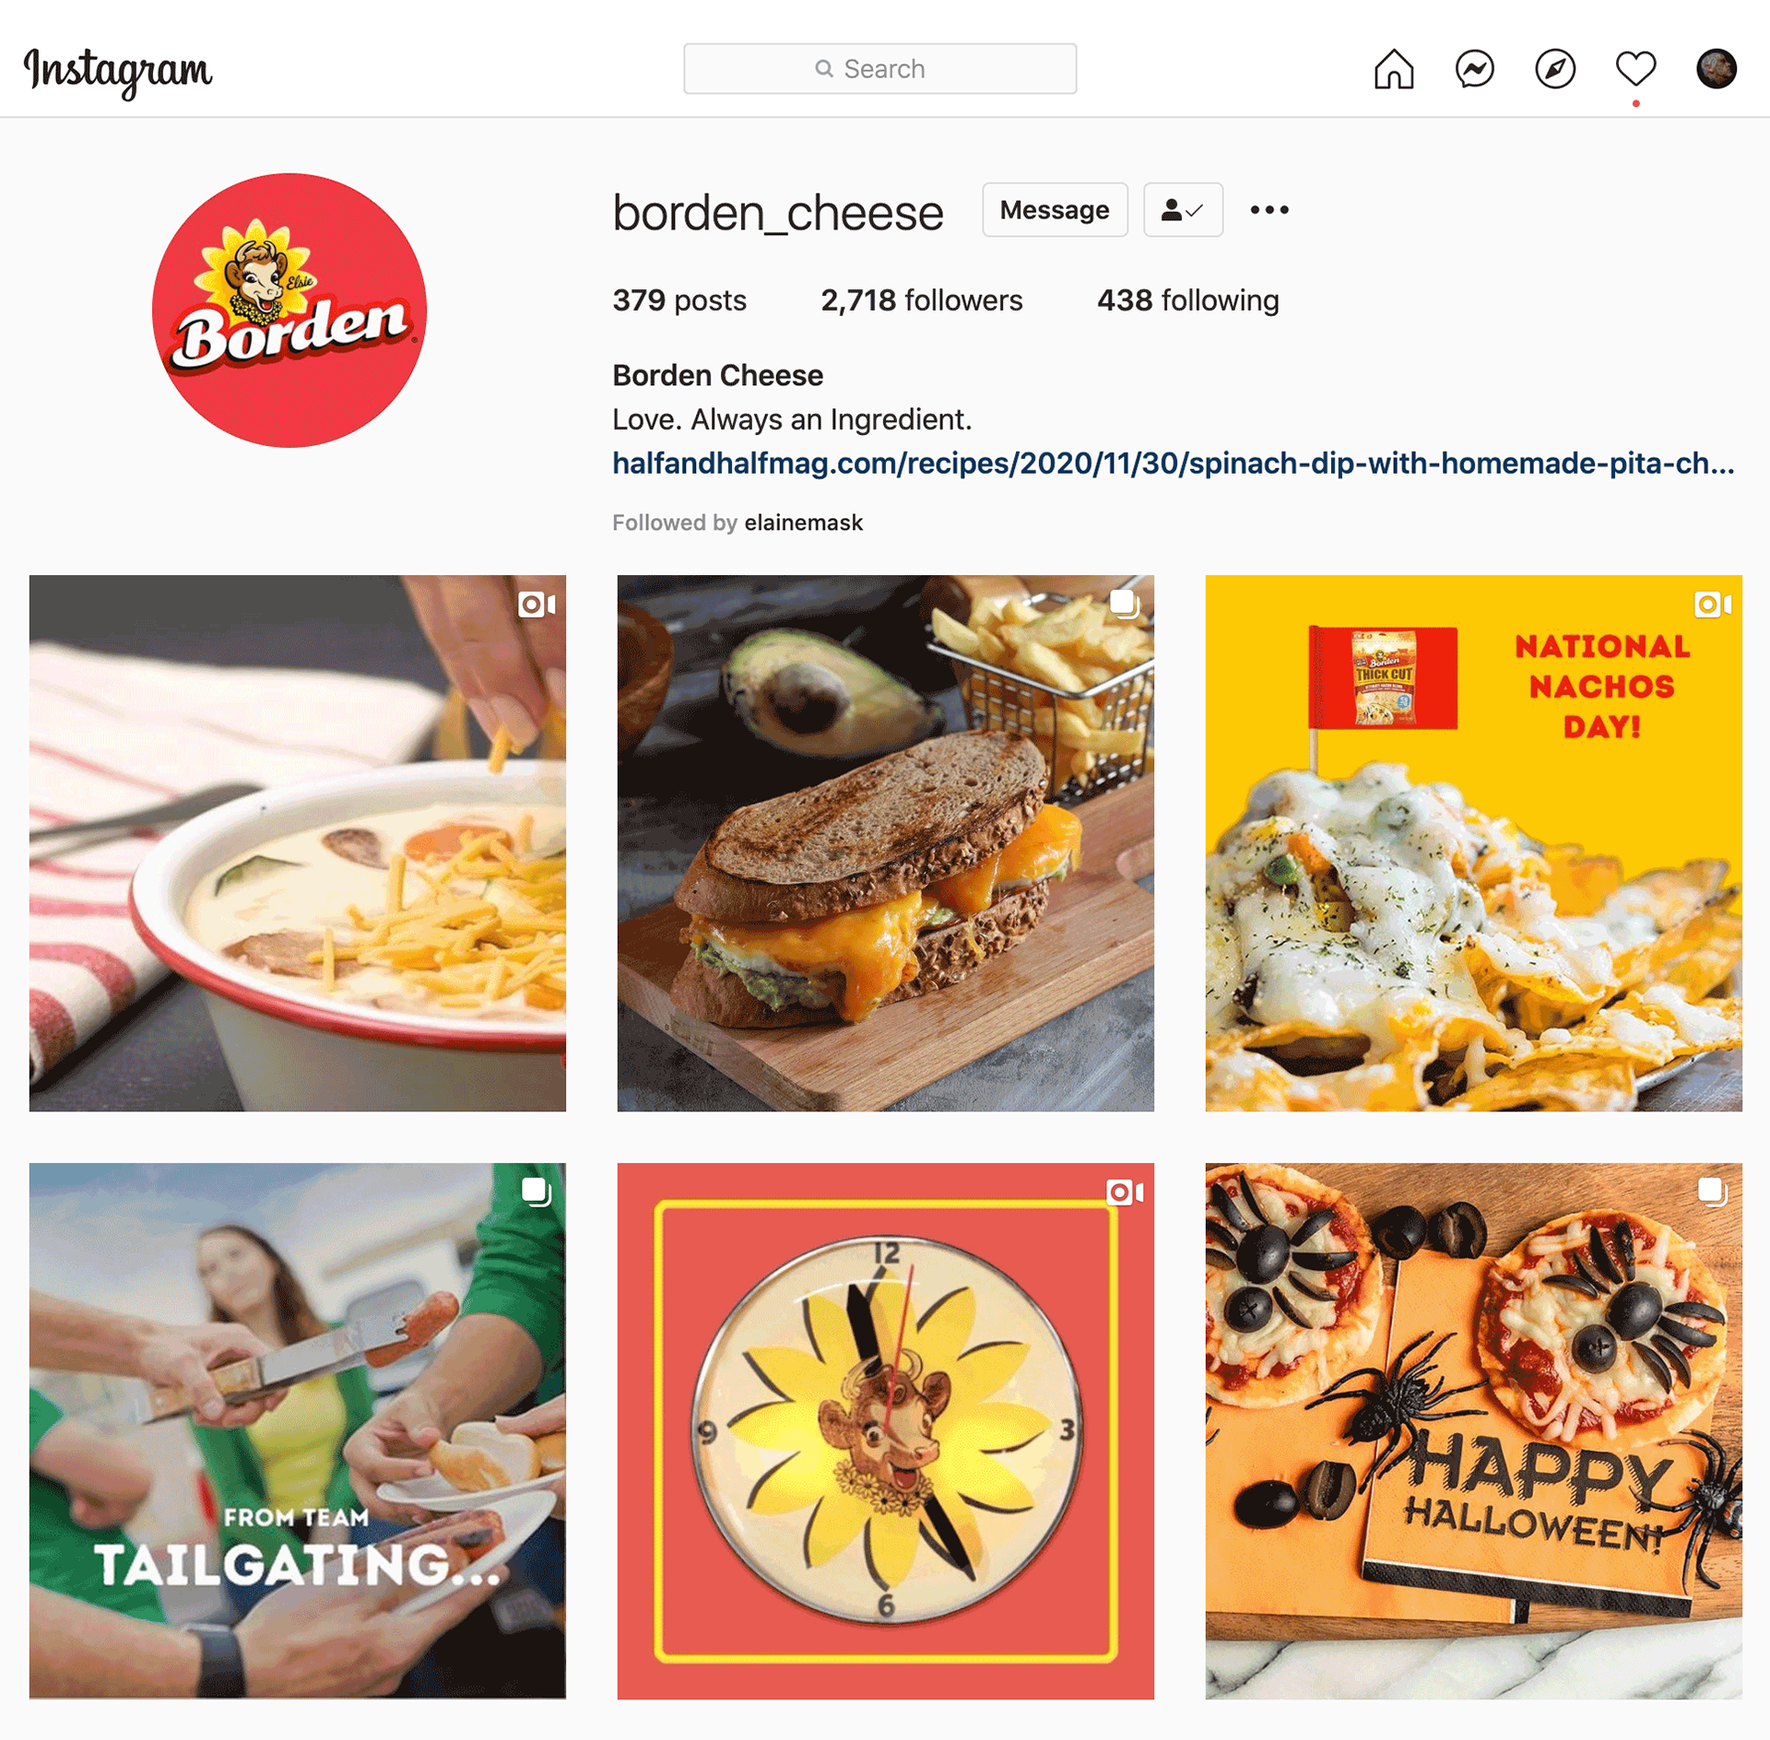
Task: Open the Happy Halloween spider pizza post
Action: tap(1473, 1430)
